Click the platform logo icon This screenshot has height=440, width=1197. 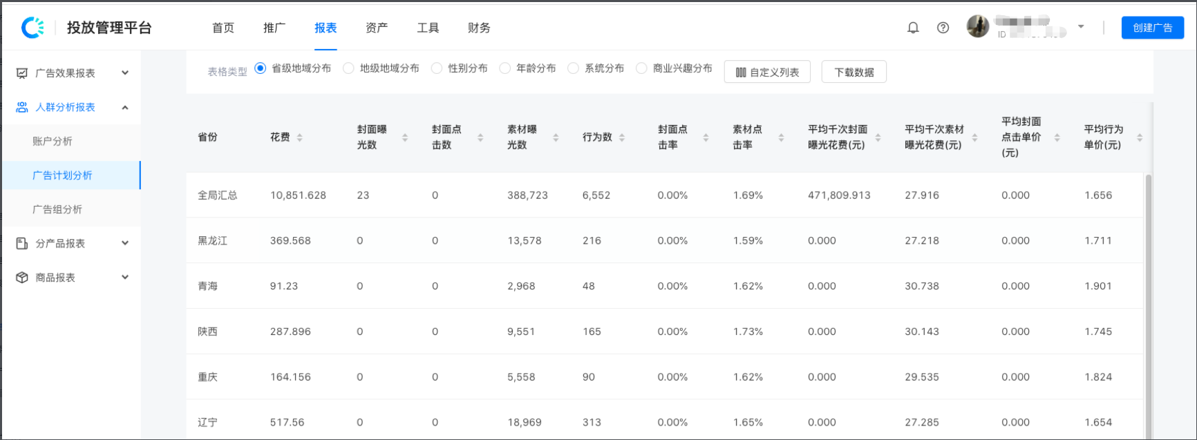[32, 28]
